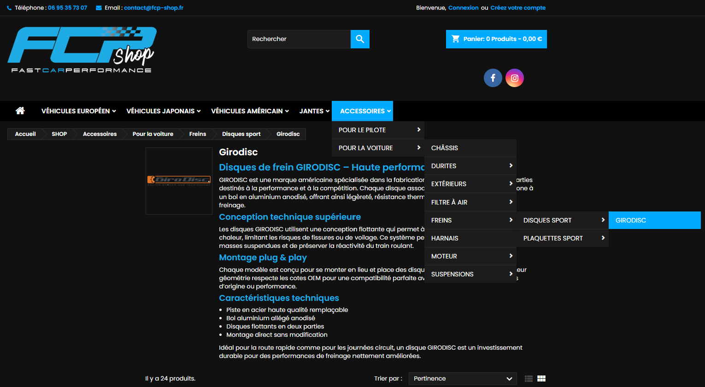This screenshot has width=705, height=387.
Task: Click the magnifier search button
Action: coord(360,39)
